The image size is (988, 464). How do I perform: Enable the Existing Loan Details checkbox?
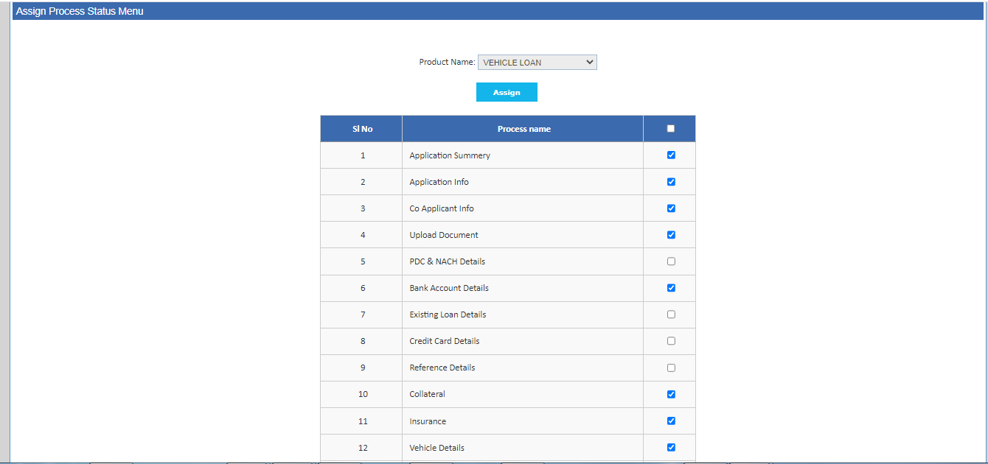[670, 314]
